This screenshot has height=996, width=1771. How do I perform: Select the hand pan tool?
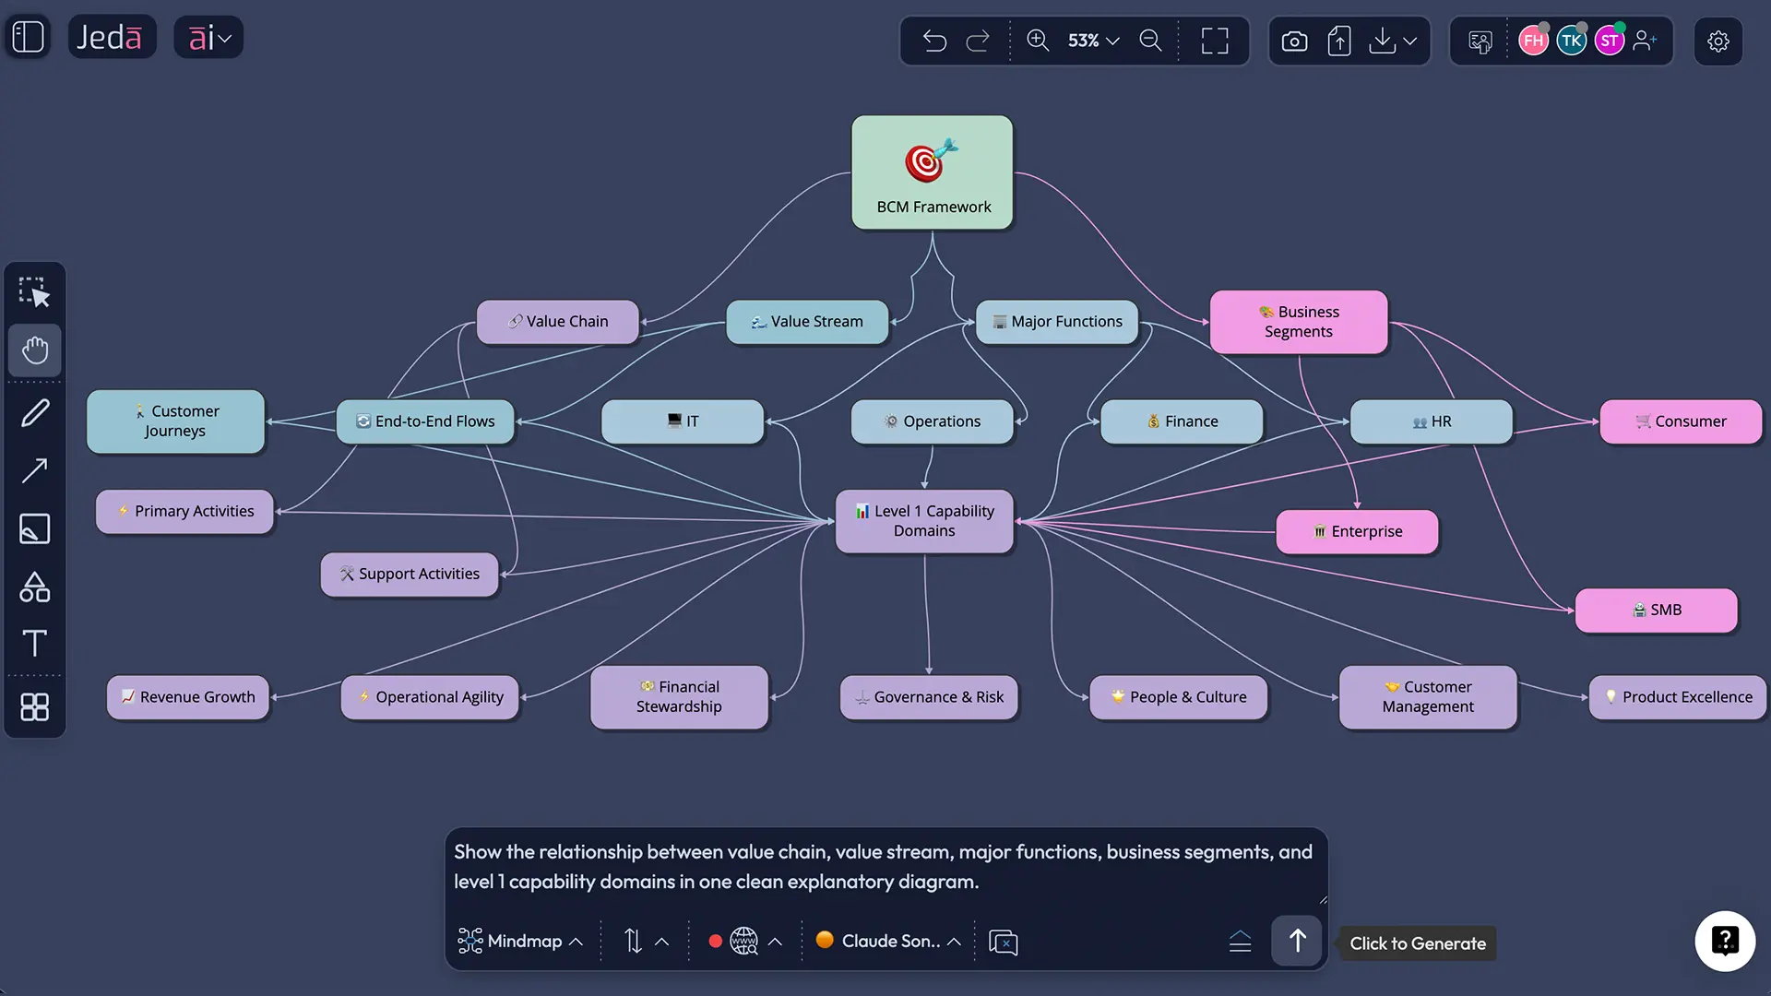(34, 350)
